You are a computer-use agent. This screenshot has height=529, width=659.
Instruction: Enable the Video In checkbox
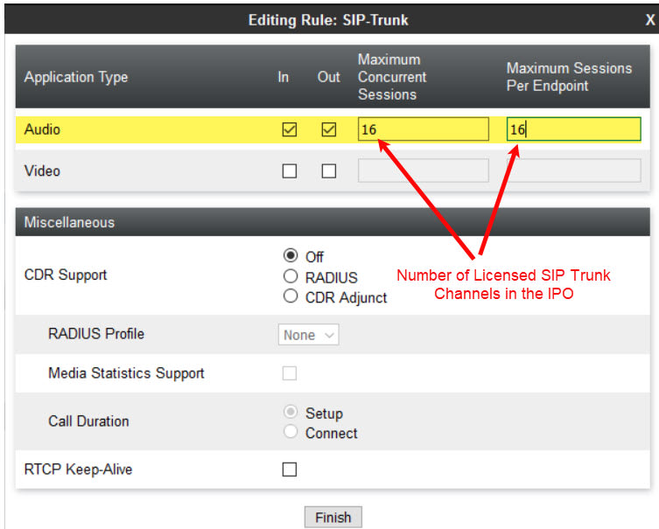[x=289, y=171]
